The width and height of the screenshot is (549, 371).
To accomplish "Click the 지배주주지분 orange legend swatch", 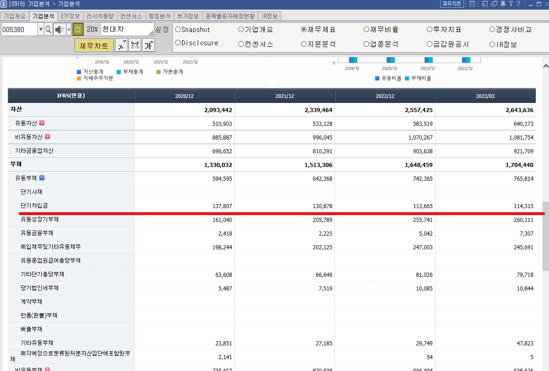I will pos(79,78).
